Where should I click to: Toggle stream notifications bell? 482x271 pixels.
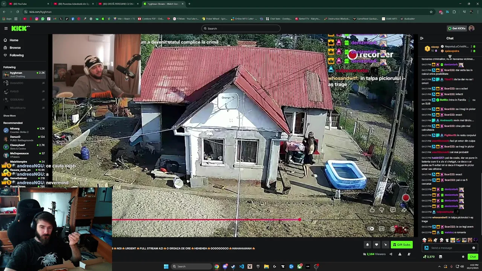(368, 245)
